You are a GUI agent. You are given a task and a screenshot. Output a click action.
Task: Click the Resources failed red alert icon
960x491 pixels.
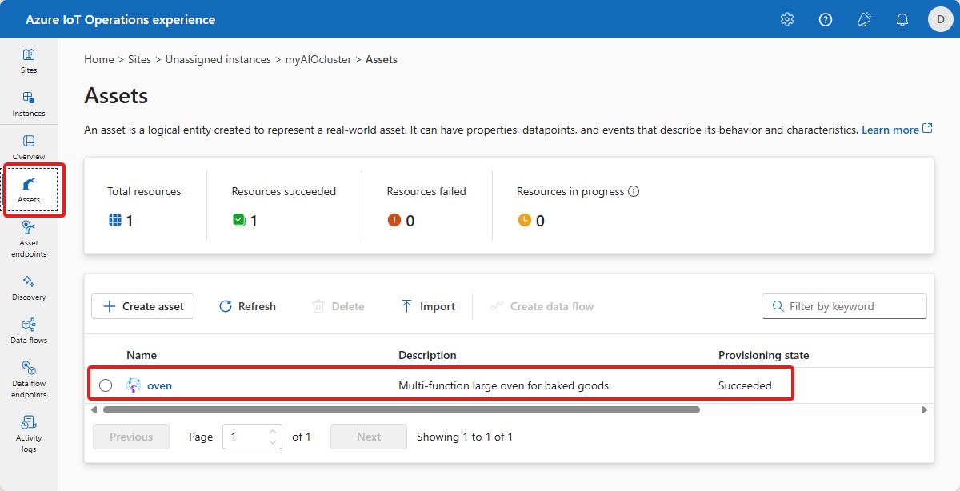[x=394, y=221]
